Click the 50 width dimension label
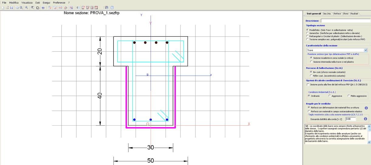371x165 pixels. [151, 161]
